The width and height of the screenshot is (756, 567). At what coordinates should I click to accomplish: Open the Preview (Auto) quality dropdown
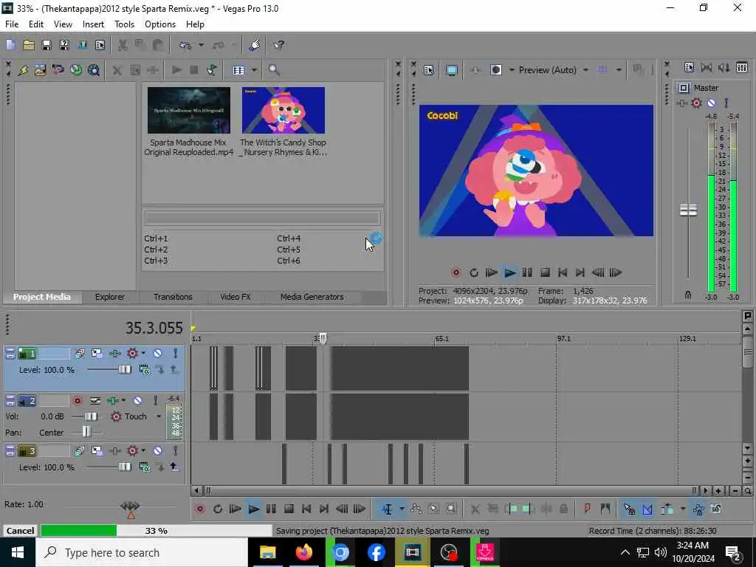point(585,70)
